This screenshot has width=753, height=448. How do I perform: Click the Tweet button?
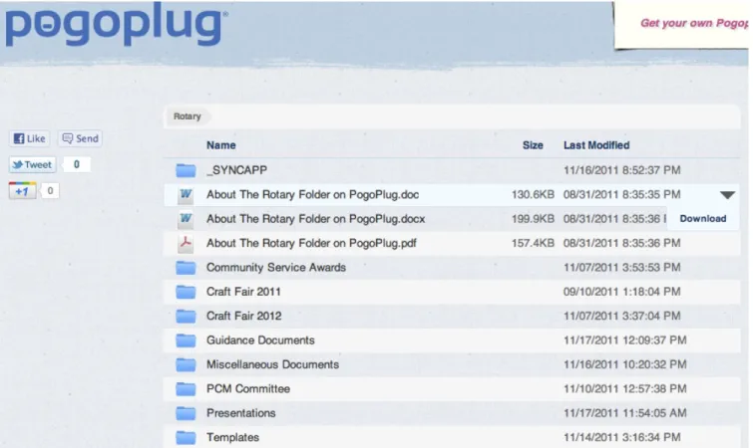(x=32, y=165)
